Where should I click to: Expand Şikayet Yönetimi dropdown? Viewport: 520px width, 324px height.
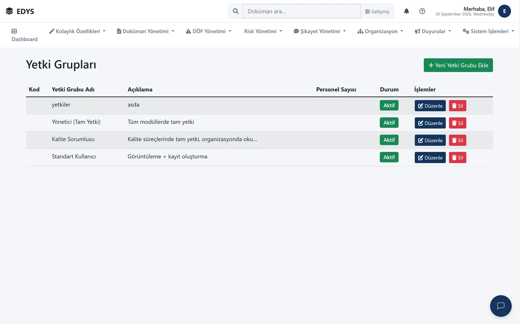320,31
